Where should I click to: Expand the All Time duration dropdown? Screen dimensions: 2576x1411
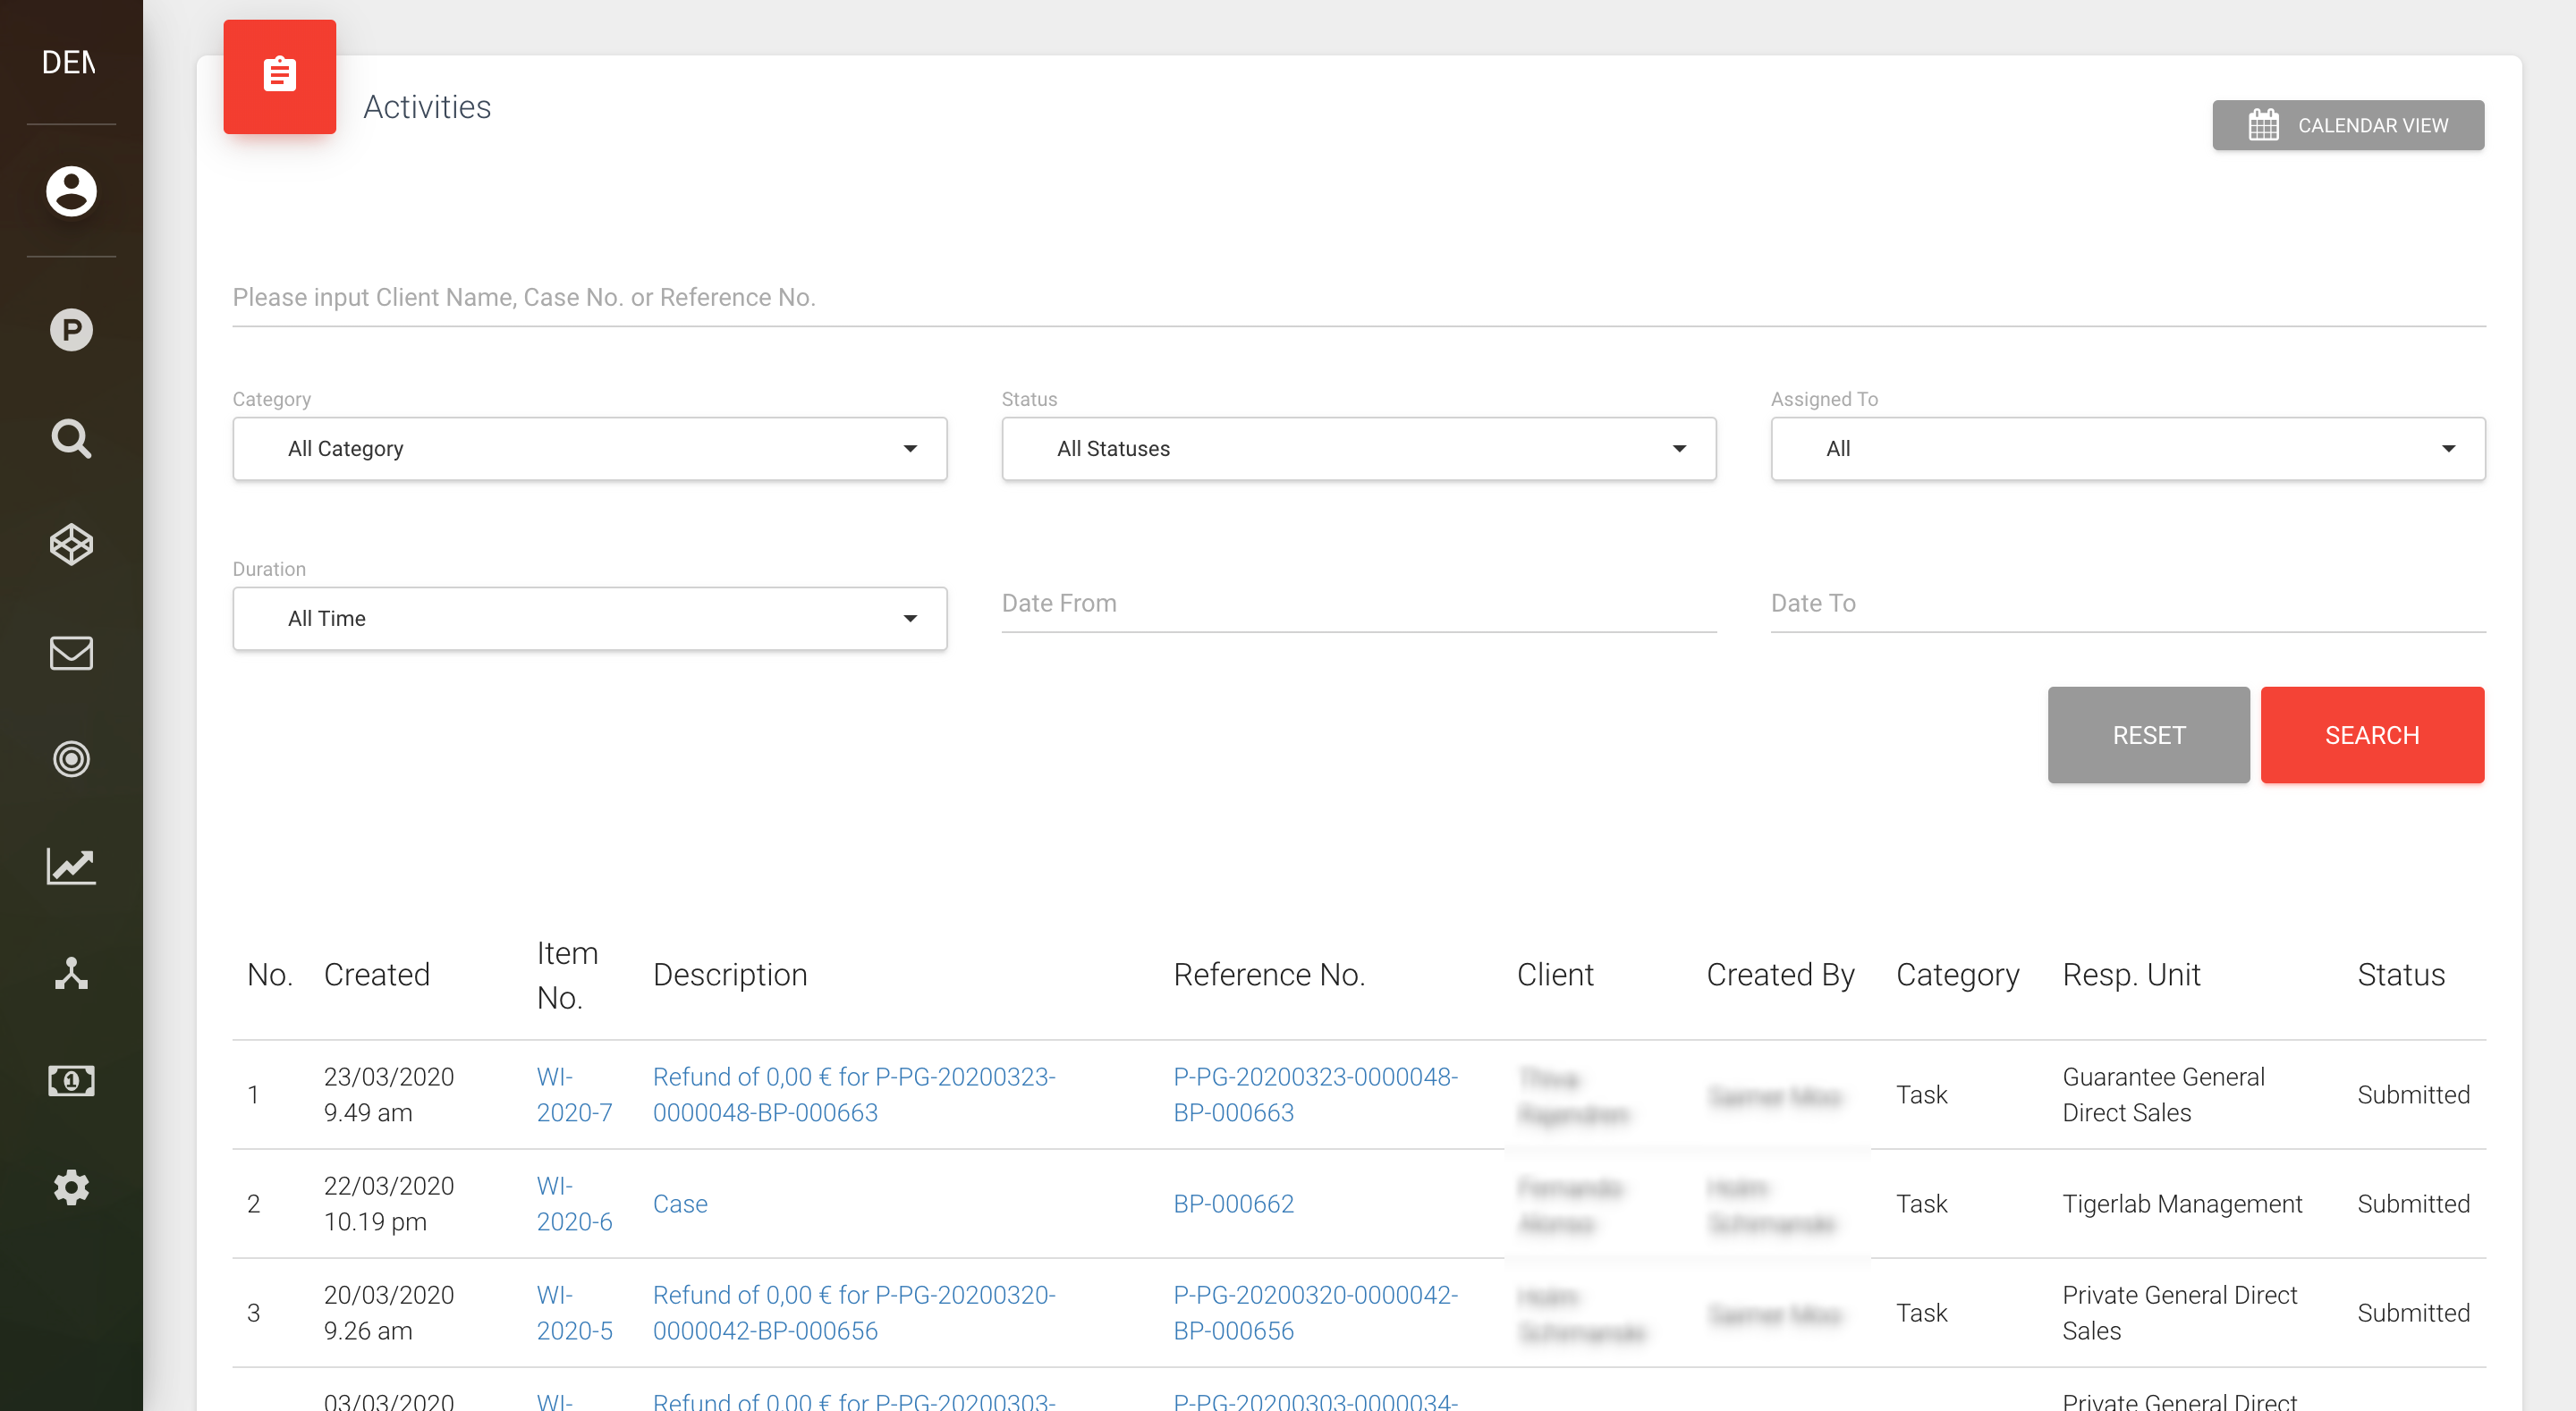(x=589, y=618)
